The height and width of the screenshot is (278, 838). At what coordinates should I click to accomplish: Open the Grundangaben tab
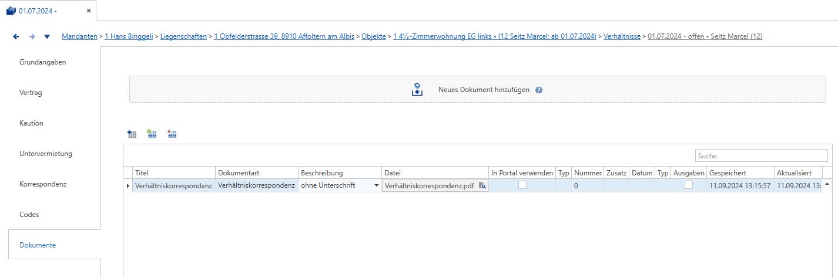pos(42,62)
